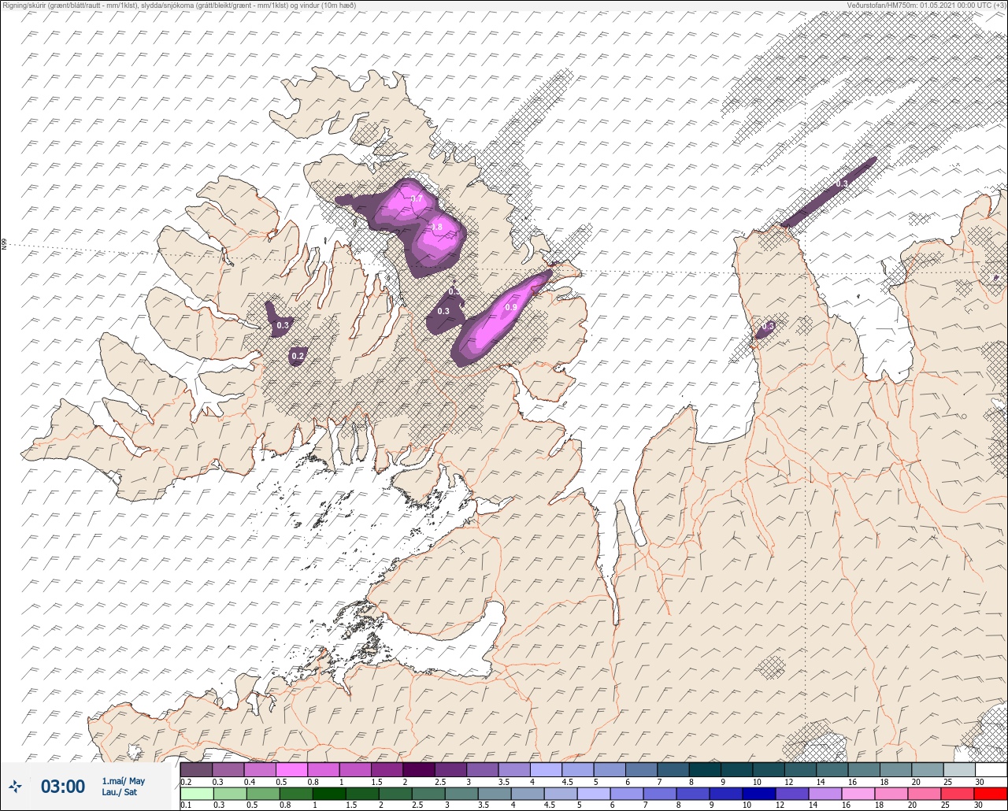The width and height of the screenshot is (1008, 811).
Task: Click the 'Lau./ Sat' weekday text
Action: coord(118,792)
